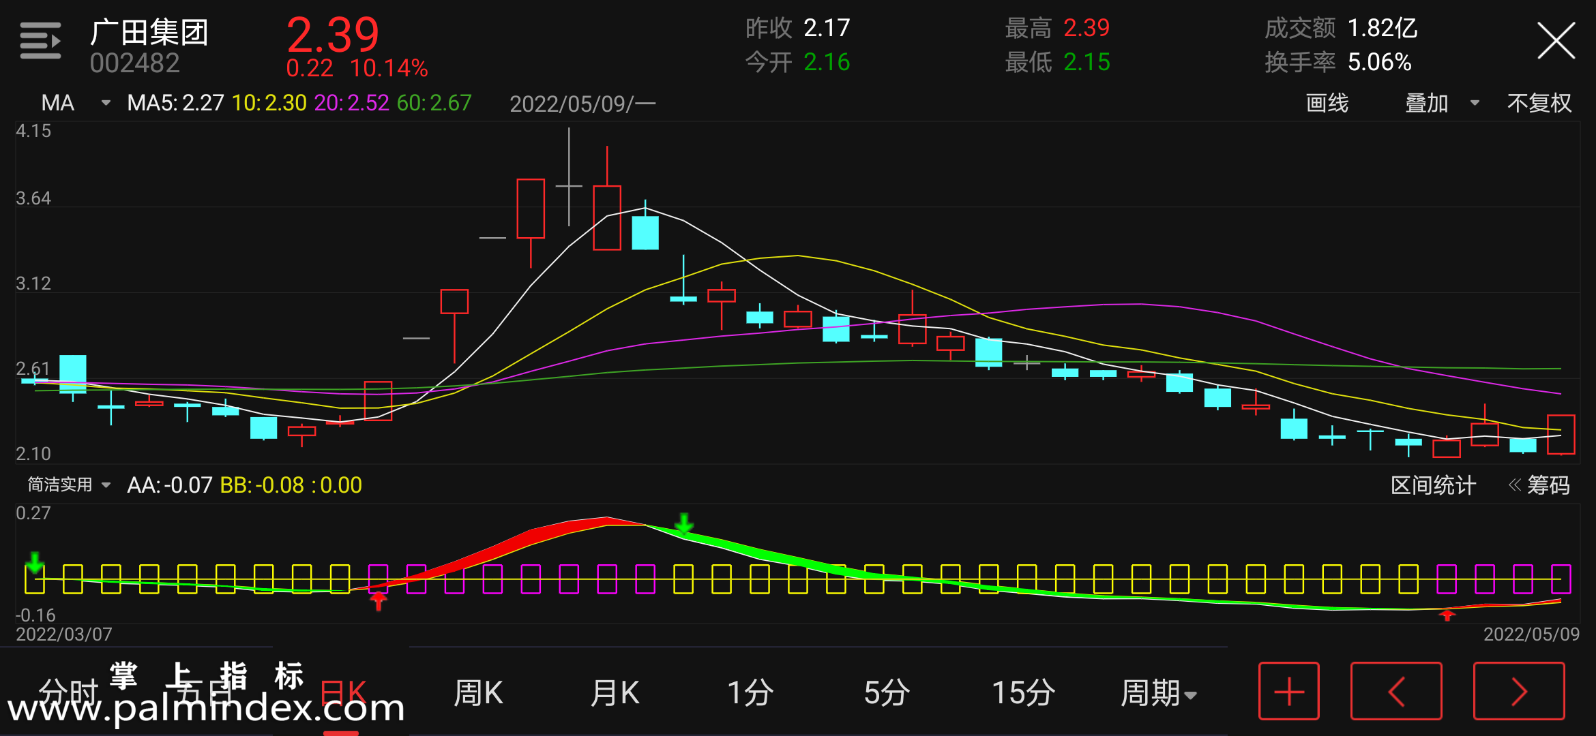1596x736 pixels.
Task: Open the MA indicator dropdown
Action: (x=75, y=103)
